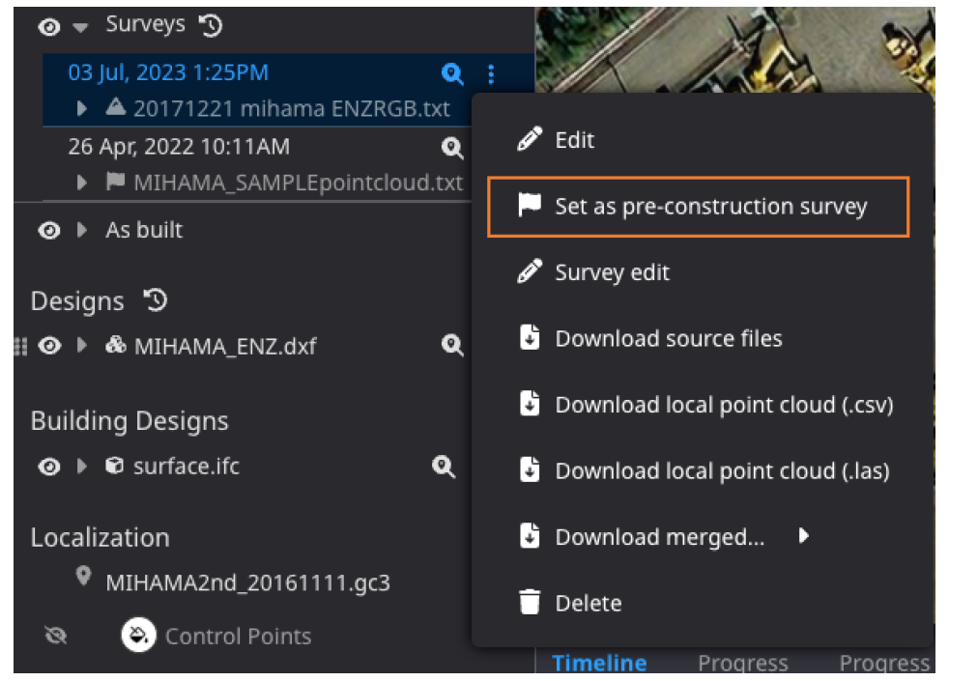Click the triangle icon beside 20171221 mihama ENZRGB.txt
The width and height of the screenshot is (978, 681).
tap(115, 106)
